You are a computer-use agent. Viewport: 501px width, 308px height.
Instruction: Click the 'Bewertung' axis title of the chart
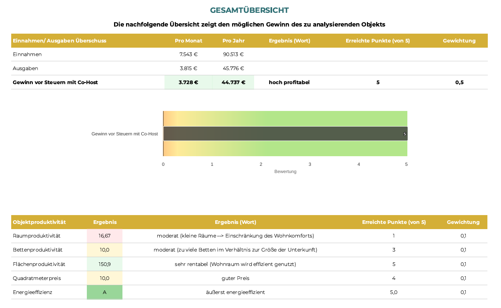click(x=285, y=171)
